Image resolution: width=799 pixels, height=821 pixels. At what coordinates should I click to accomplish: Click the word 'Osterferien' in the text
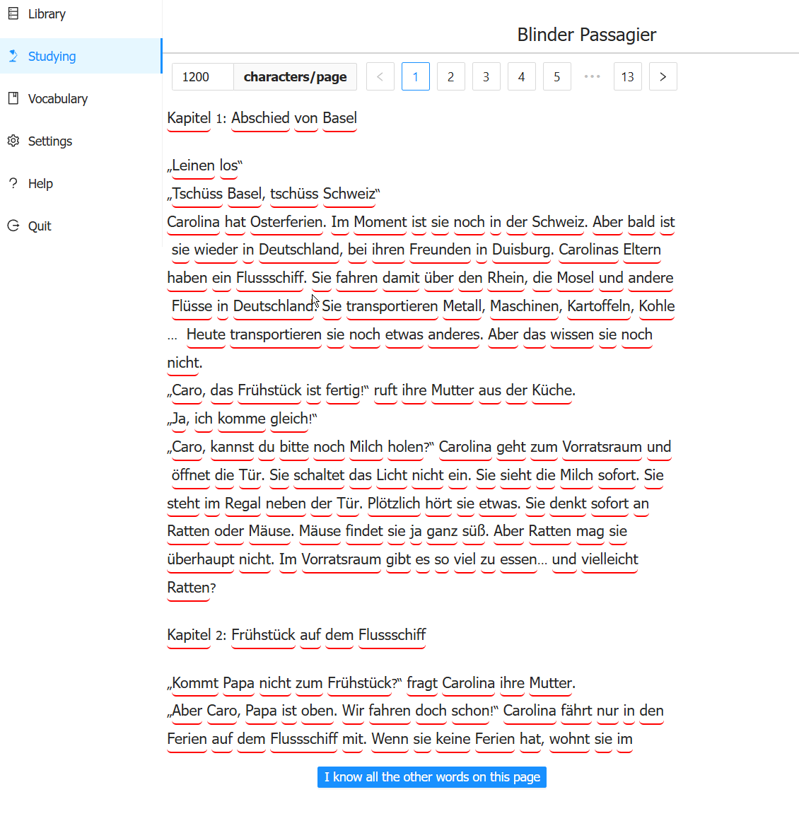click(288, 222)
